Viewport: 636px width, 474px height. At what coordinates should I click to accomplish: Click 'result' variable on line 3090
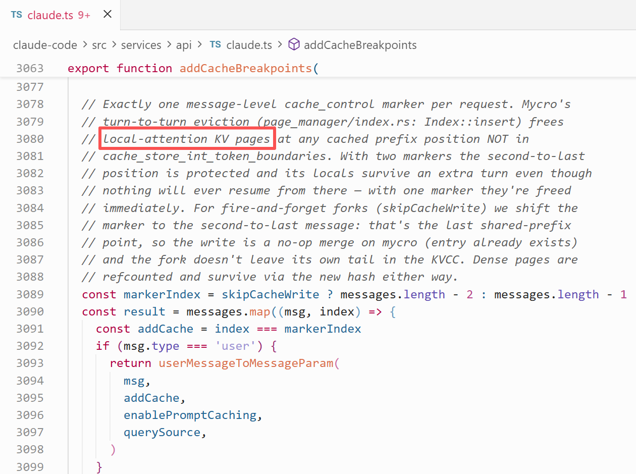[x=144, y=311]
